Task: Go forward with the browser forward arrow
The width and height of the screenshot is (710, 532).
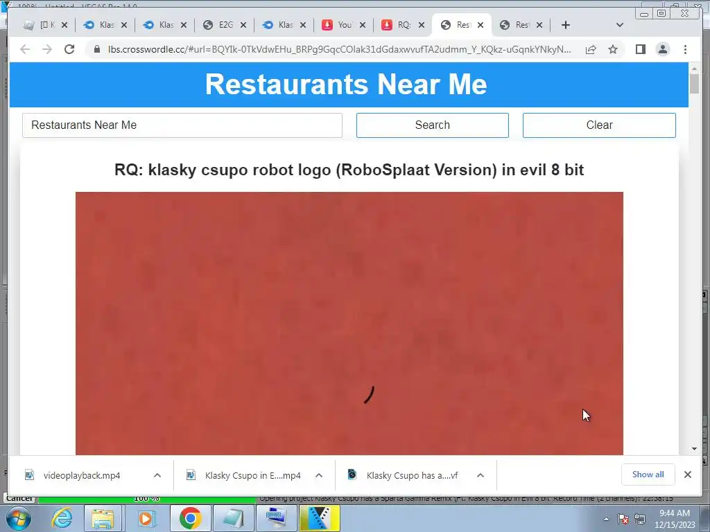Action: [x=47, y=49]
